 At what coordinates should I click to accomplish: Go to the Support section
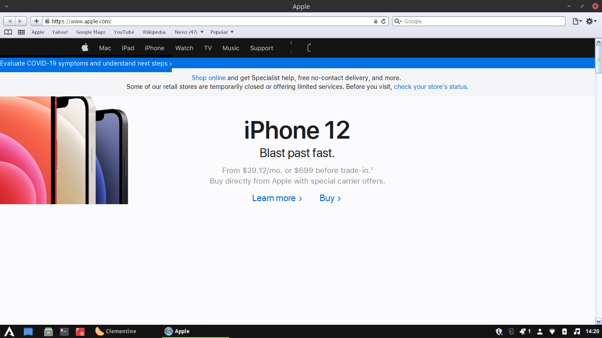[x=262, y=48]
